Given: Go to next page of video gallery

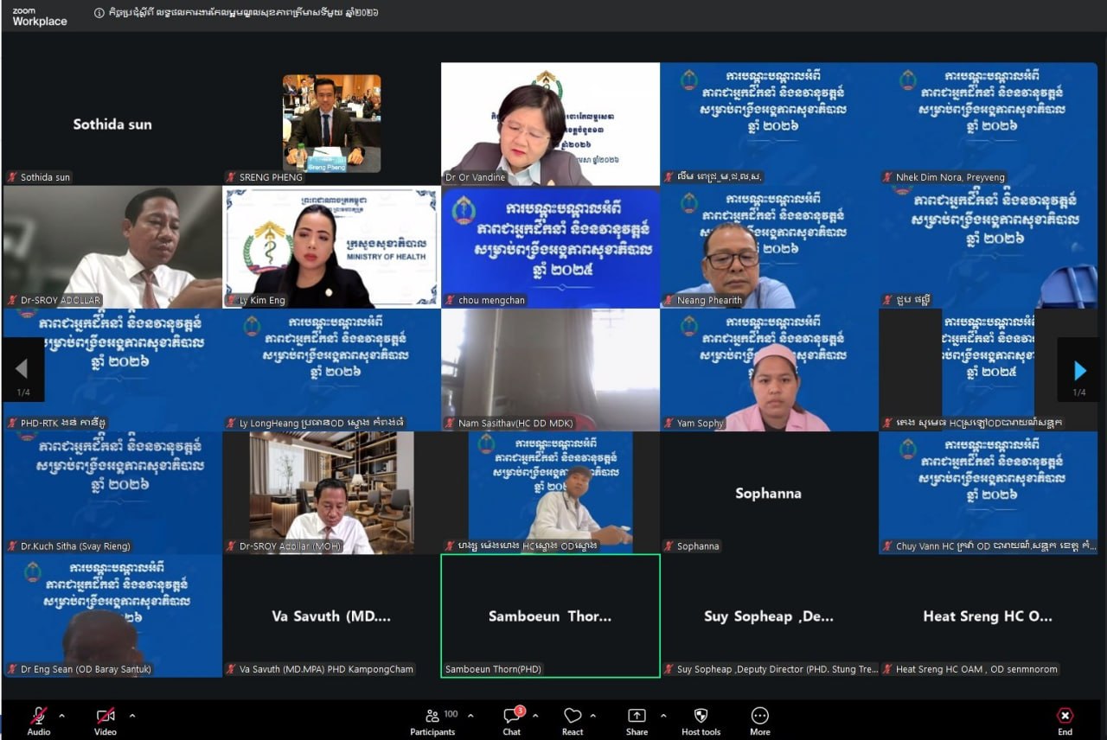Looking at the screenshot, I should click(1079, 370).
